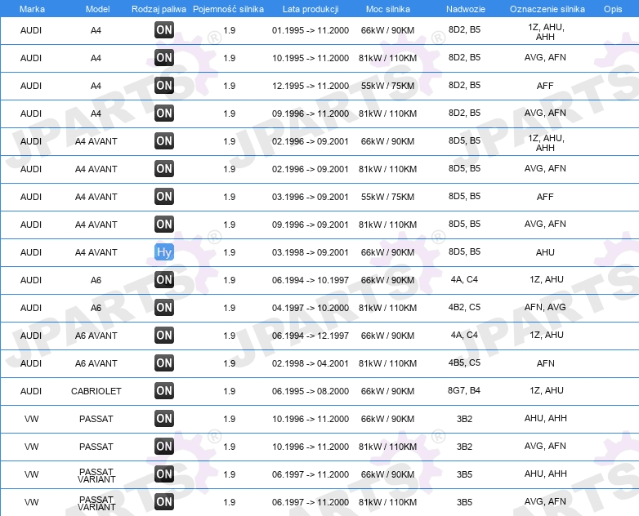Click 1Z, AHU, AHH code in A4 01.1995 row

click(546, 32)
